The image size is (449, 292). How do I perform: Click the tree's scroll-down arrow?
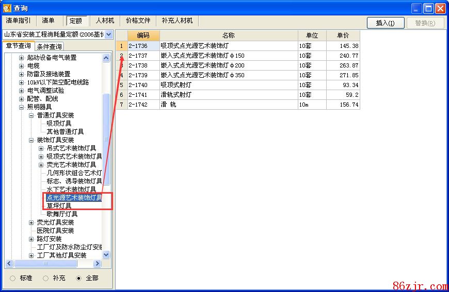tap(106, 255)
